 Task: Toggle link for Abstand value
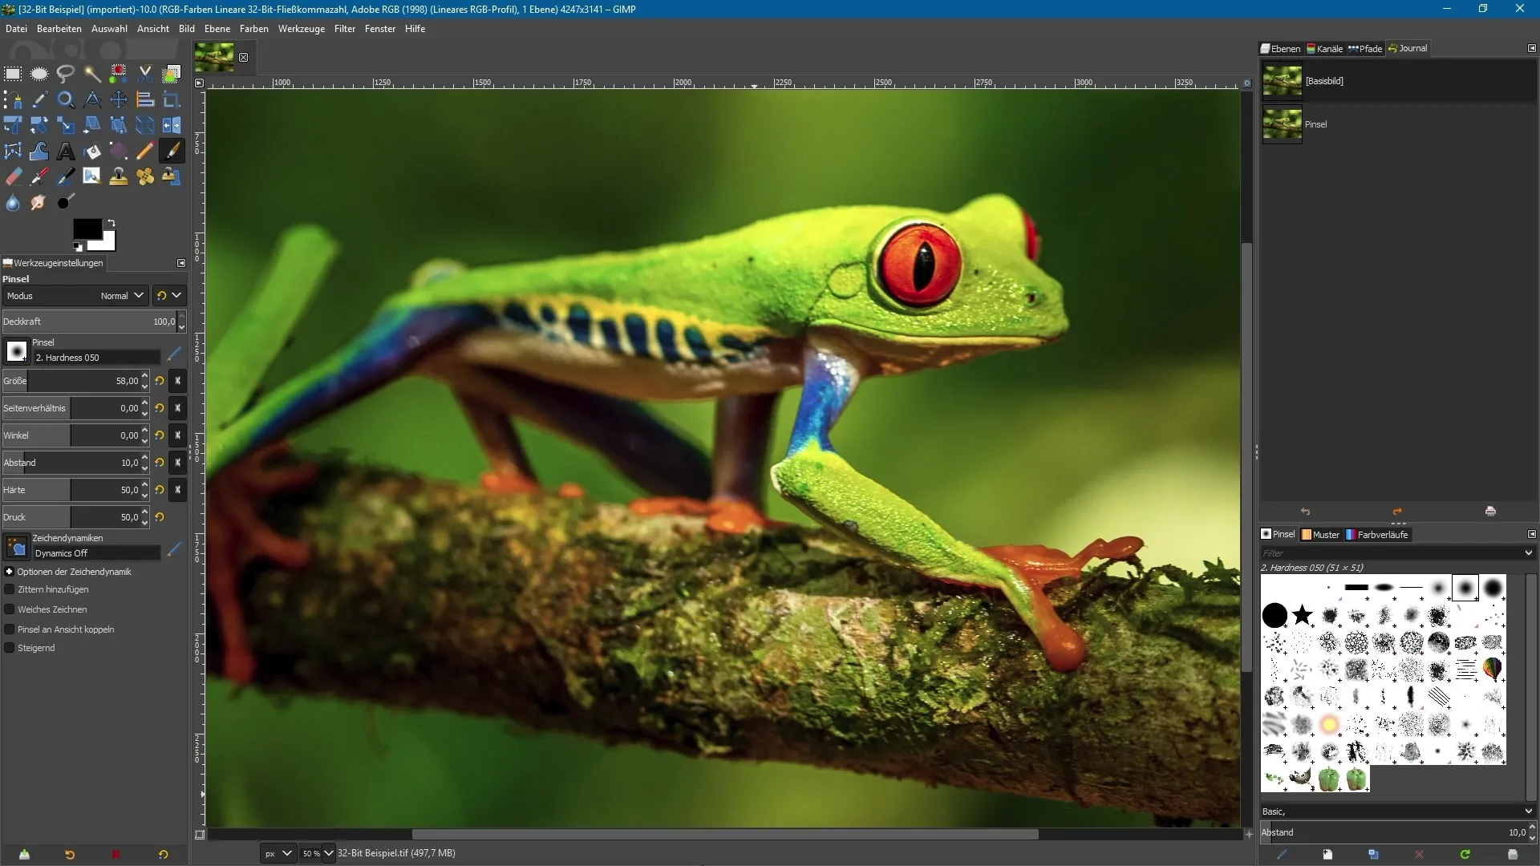(178, 463)
